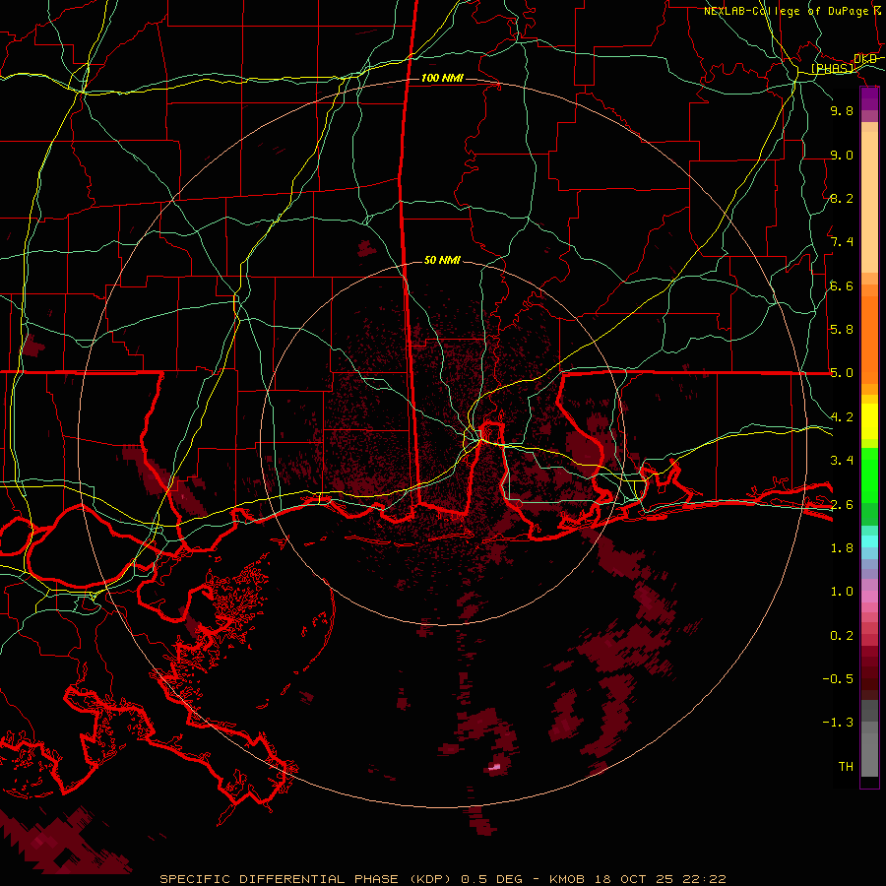Click the 0.2 scale value

(842, 636)
